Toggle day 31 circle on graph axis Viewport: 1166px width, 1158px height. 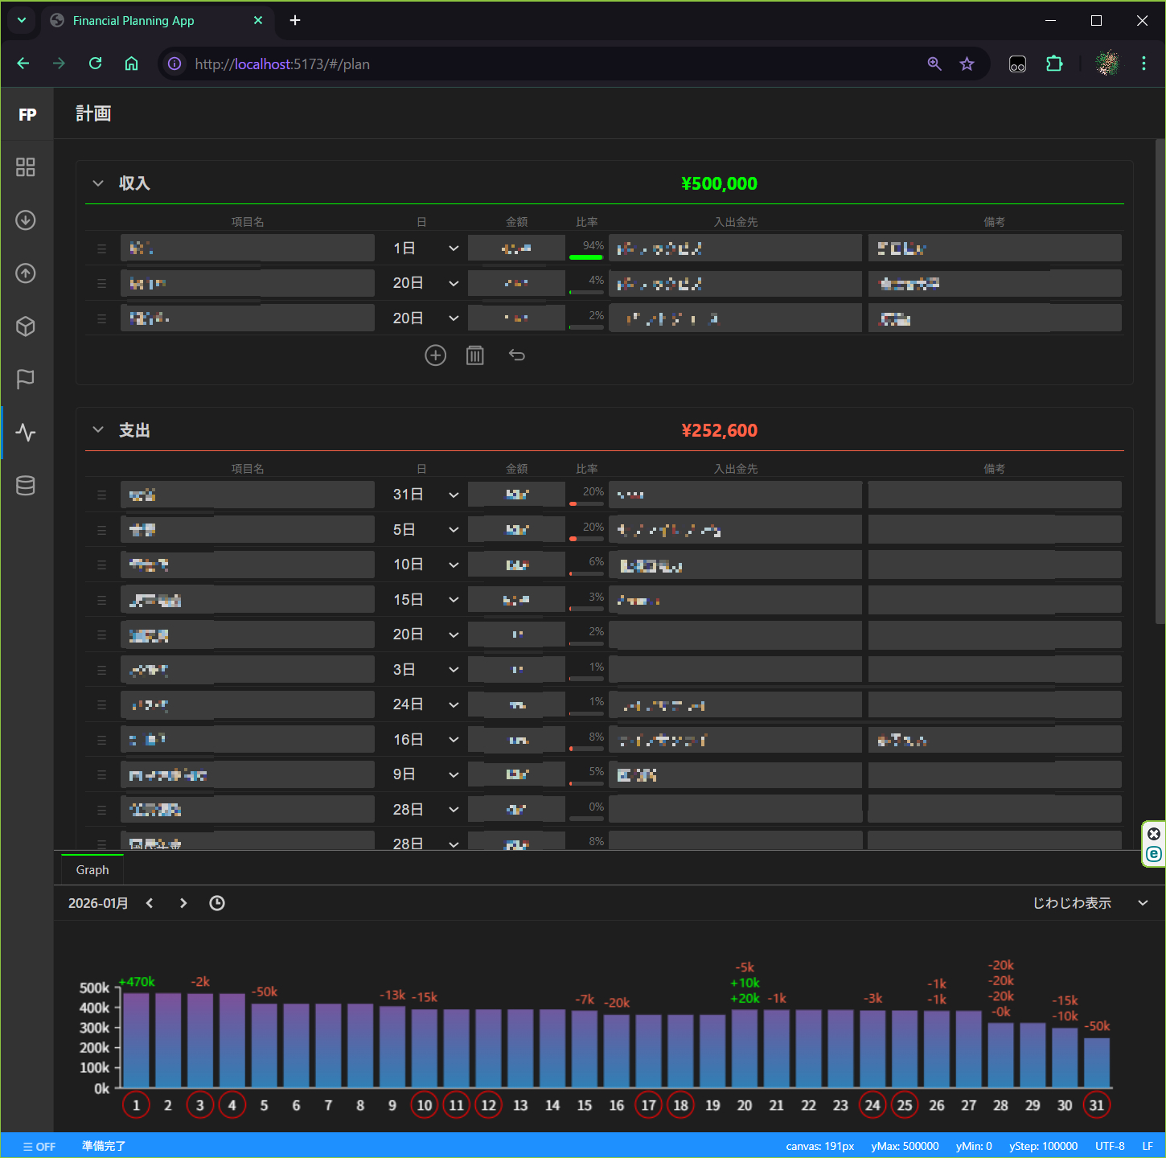coord(1097,1105)
